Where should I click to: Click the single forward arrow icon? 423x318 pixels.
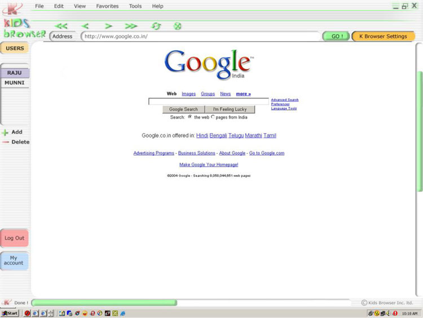coord(108,26)
